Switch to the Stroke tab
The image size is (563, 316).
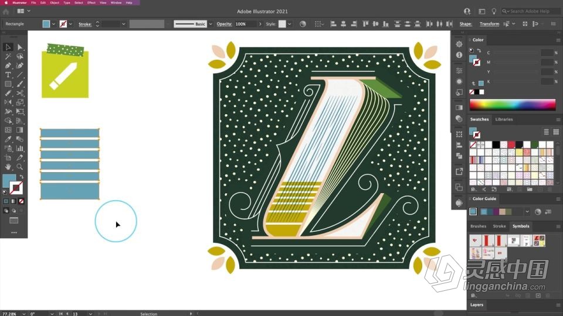pos(499,226)
